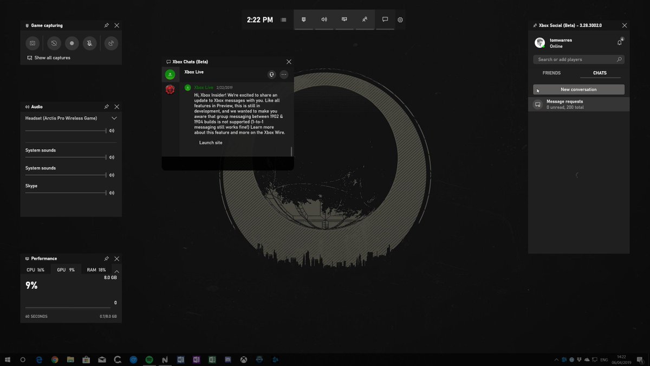The image size is (650, 366).
Task: Click the ENG language indicator
Action: (604, 359)
